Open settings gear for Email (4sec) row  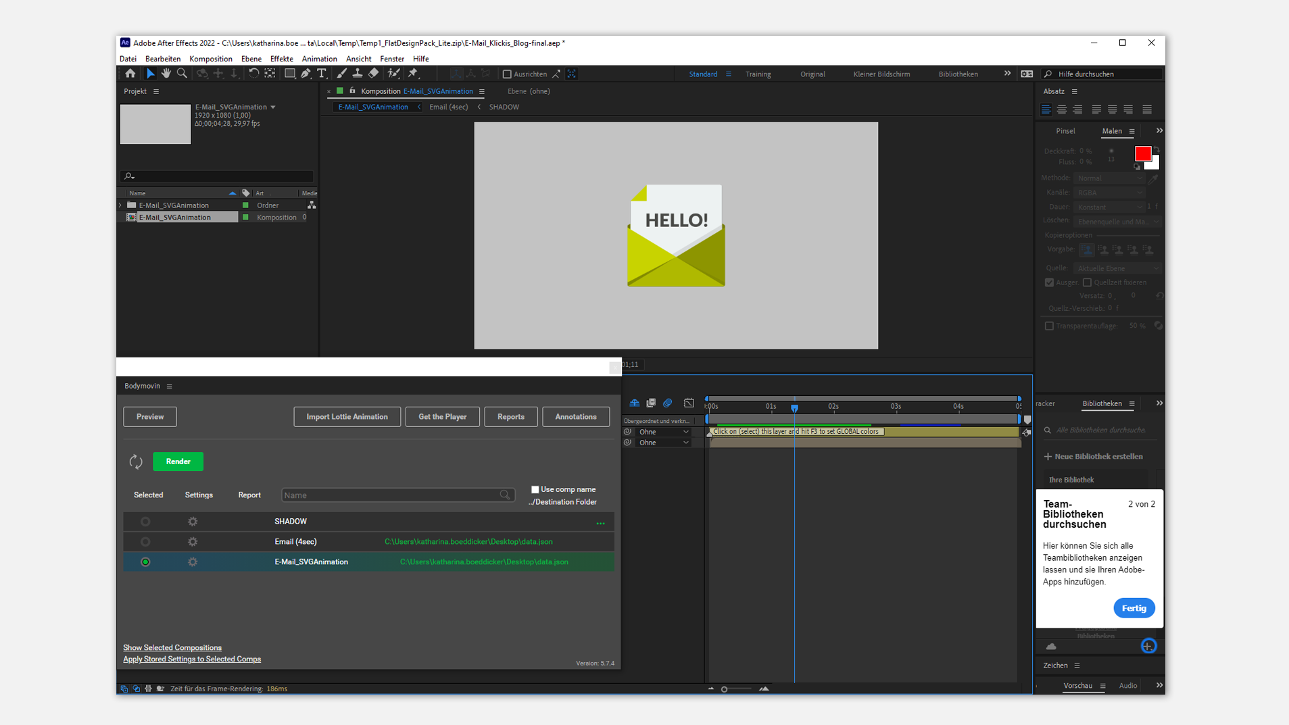[193, 542]
